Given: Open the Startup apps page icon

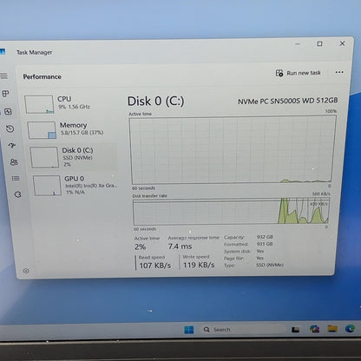Looking at the screenshot, I should point(12,145).
